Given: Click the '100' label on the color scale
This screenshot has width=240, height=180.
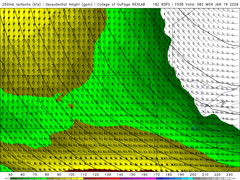Looking at the screenshot, I should point(71,175).
